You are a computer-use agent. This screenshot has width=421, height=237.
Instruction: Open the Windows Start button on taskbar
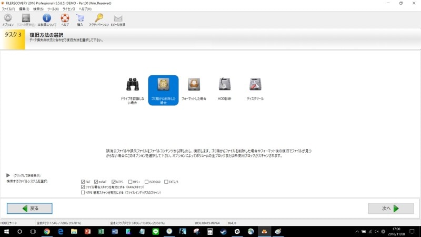pos(6,231)
